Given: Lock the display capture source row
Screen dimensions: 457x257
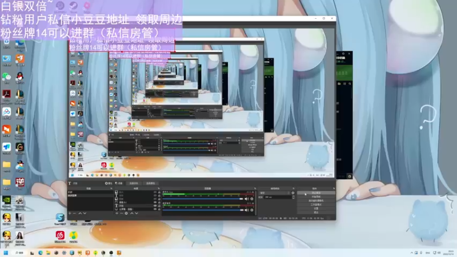Looking at the screenshot, I should pos(159,209).
